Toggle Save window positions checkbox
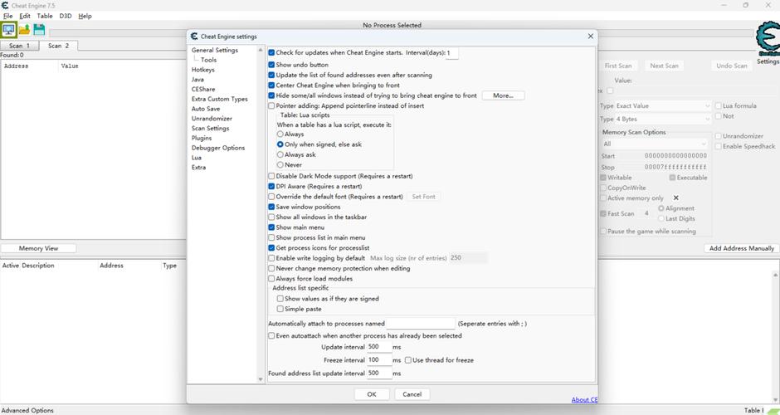This screenshot has height=415, width=780. pos(271,207)
